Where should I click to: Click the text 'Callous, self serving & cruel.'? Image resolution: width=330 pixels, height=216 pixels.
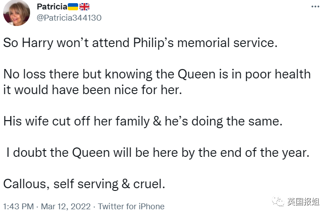84,184
